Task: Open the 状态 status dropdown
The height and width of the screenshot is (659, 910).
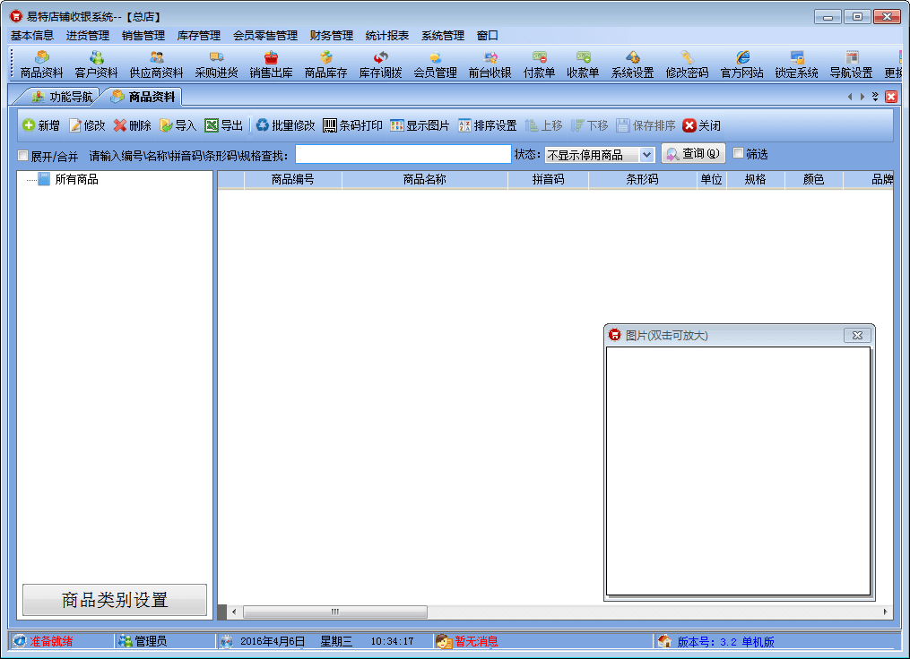Action: click(646, 155)
